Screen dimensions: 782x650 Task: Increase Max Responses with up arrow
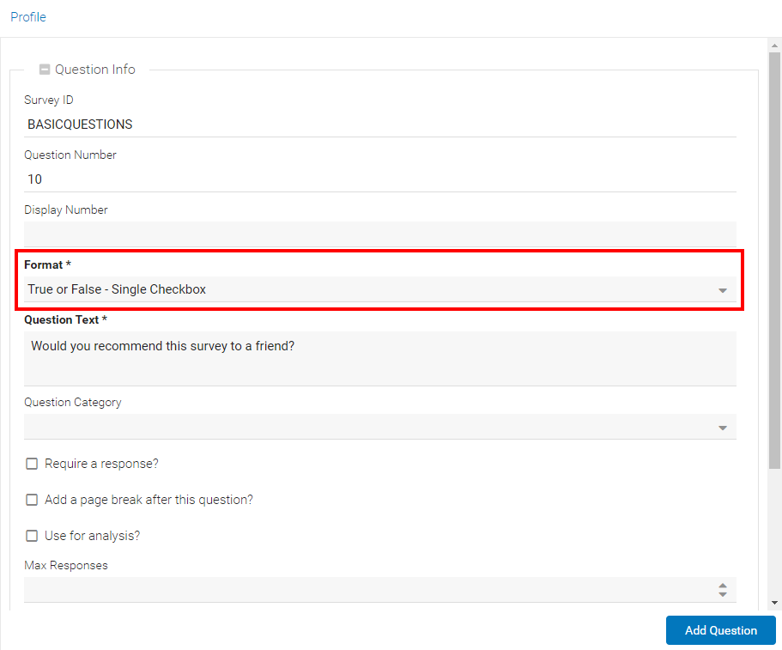pos(722,586)
